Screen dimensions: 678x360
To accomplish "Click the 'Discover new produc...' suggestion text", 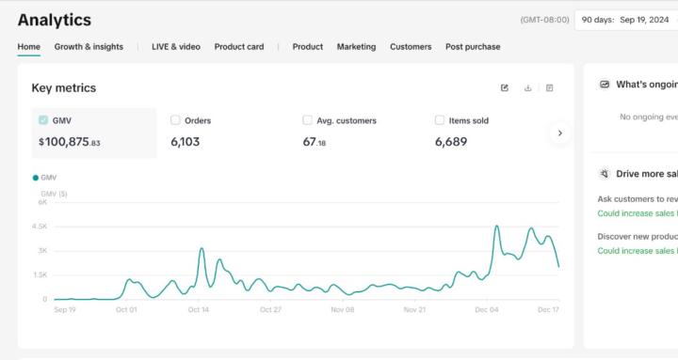I will pos(638,237).
